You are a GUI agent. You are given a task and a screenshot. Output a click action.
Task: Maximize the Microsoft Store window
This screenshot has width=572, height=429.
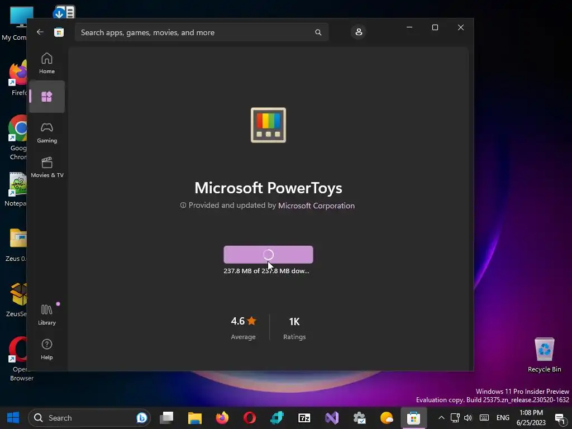pyautogui.click(x=435, y=27)
